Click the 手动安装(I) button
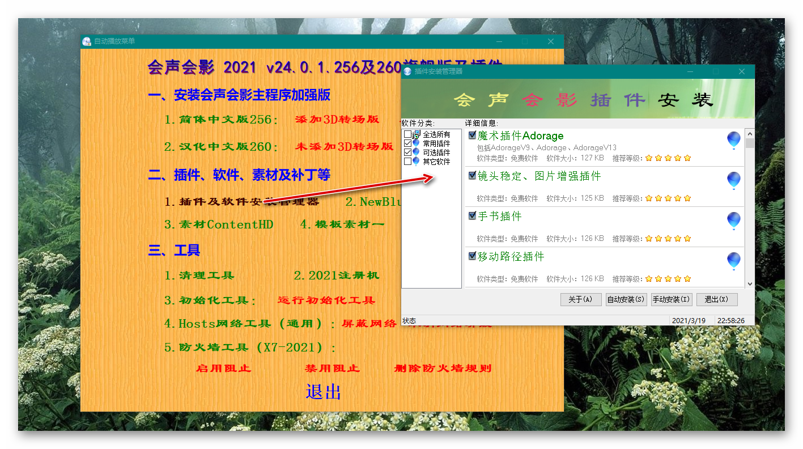 672,299
